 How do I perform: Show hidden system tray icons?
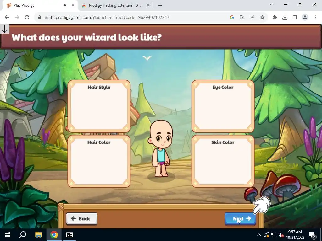point(259,235)
